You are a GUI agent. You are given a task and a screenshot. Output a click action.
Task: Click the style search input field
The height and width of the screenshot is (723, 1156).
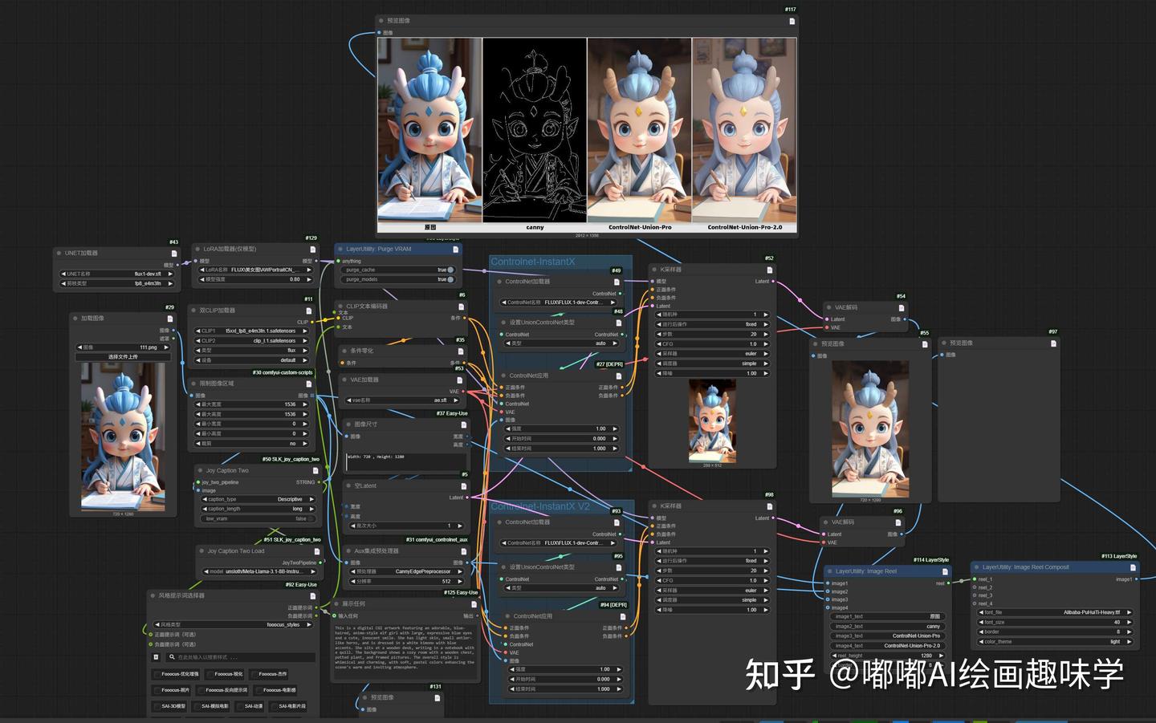(239, 657)
